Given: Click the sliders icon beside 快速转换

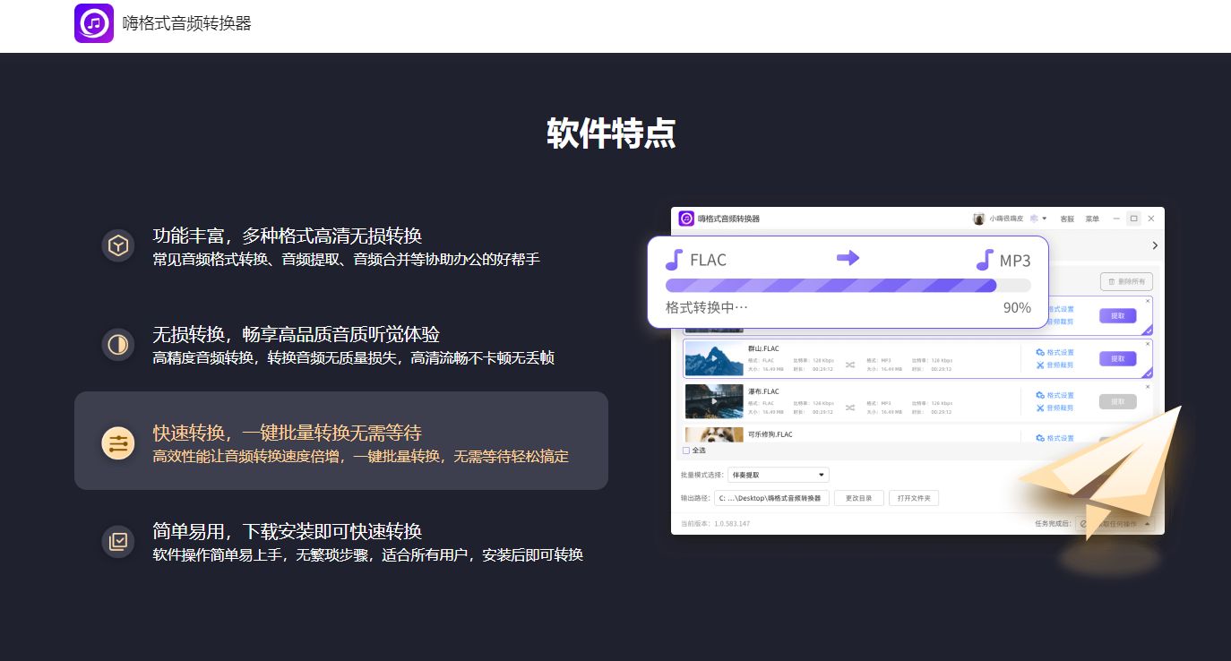Looking at the screenshot, I should 117,442.
